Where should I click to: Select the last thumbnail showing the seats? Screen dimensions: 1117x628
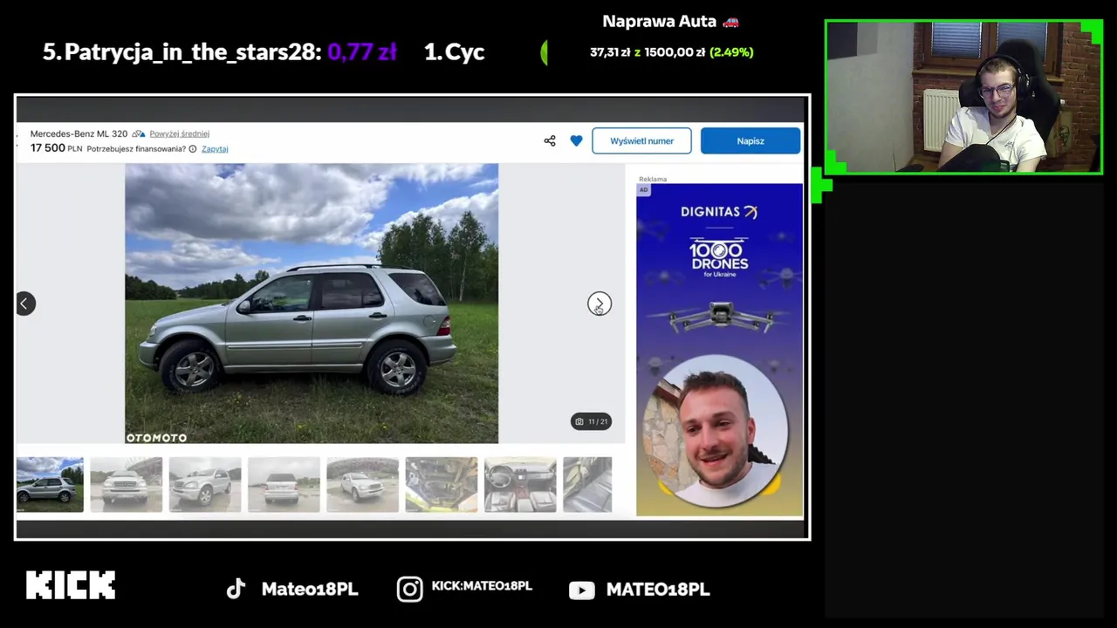pyautogui.click(x=587, y=484)
